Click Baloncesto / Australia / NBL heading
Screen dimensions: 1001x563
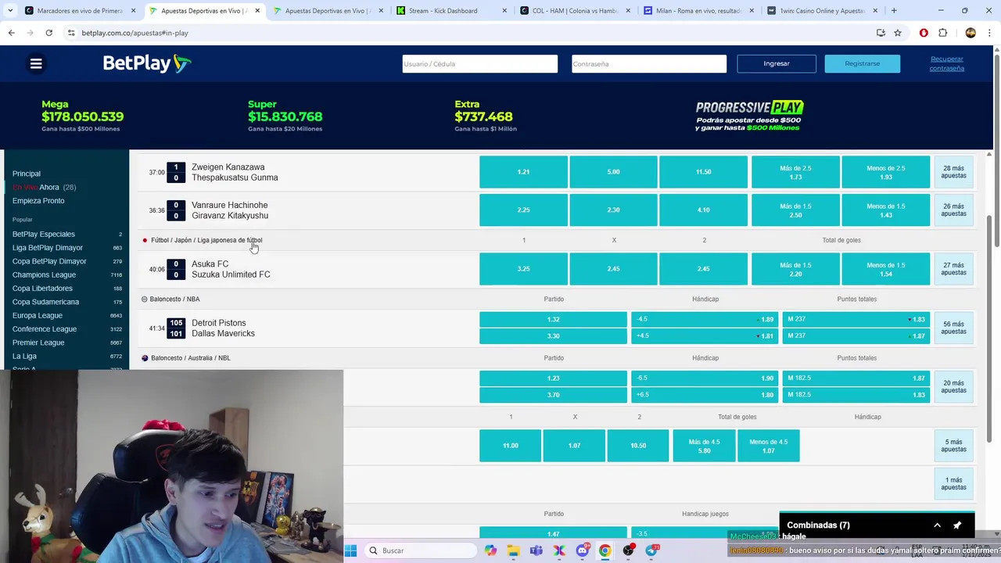(190, 358)
